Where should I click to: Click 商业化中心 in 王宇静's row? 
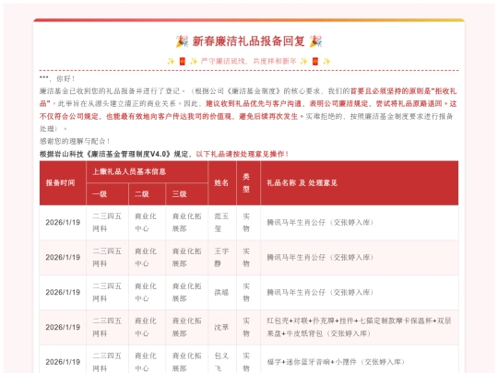(146, 257)
